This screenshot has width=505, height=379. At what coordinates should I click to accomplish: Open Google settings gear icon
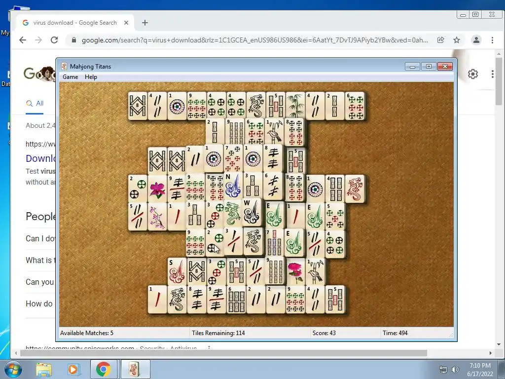(x=473, y=74)
